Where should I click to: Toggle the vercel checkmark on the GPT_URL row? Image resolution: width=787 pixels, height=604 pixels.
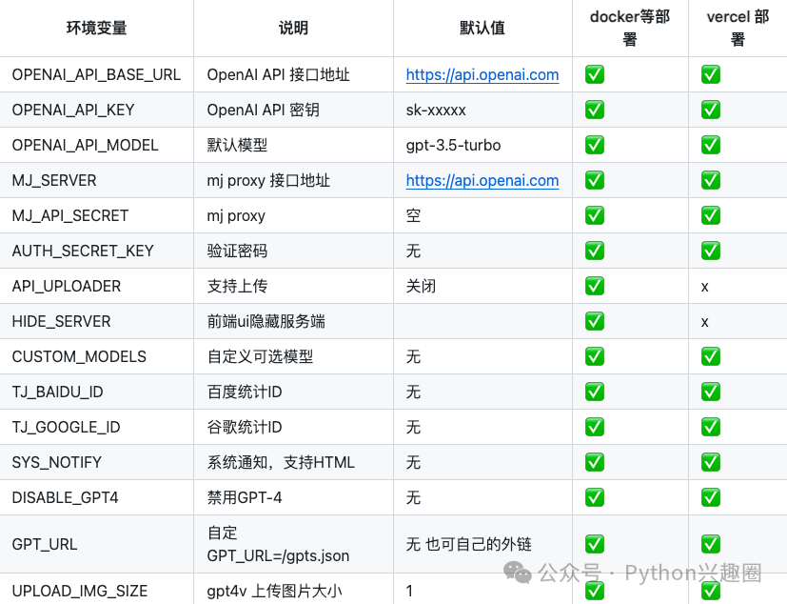coord(710,544)
